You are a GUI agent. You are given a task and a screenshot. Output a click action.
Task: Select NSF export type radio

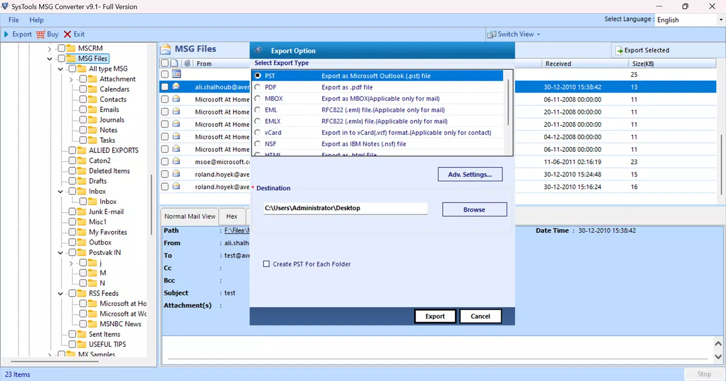coord(258,144)
